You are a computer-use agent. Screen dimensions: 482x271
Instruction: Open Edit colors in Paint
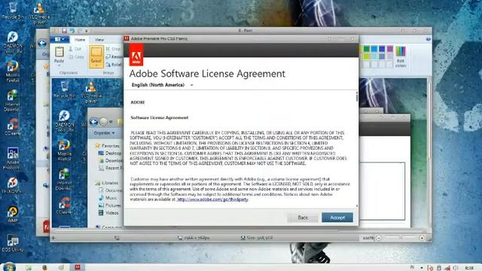[x=401, y=57]
